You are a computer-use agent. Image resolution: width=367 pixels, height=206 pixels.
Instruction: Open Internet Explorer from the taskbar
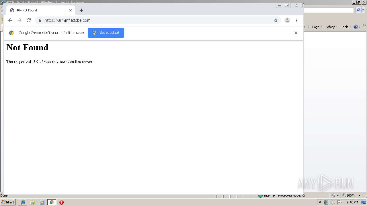tap(23, 202)
